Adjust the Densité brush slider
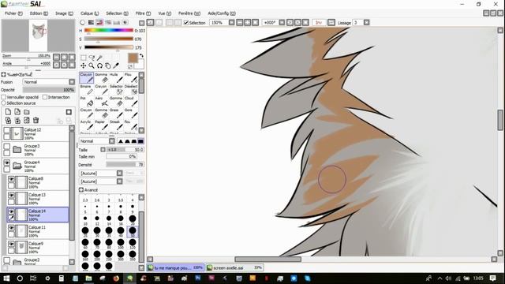The image size is (505, 284). (125, 165)
